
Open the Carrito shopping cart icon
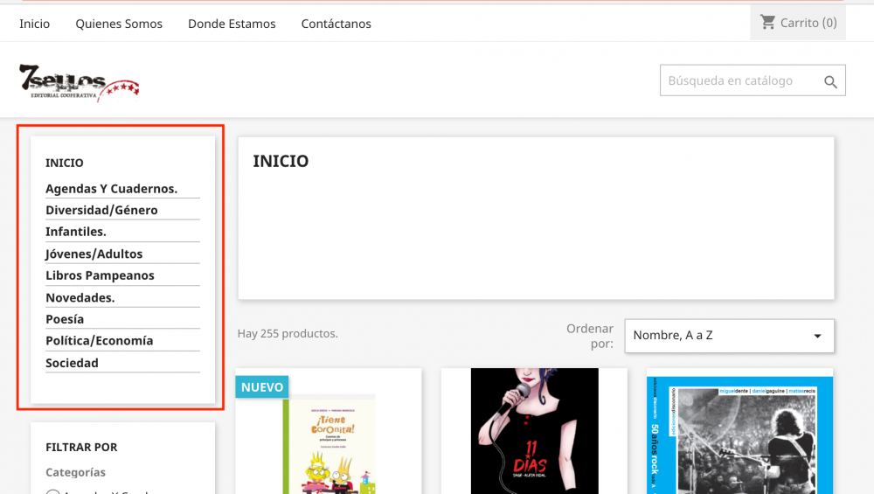[x=767, y=23]
